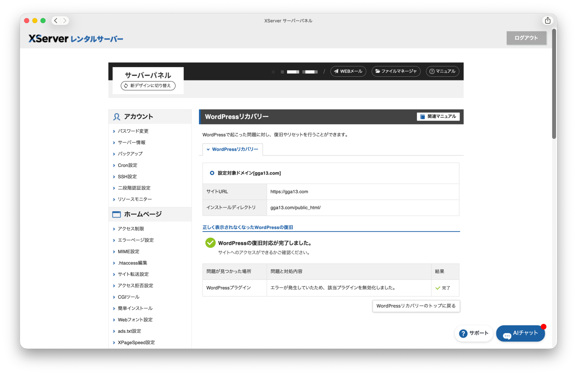
Task: Open パスワード変更 in the account menu
Action: pyautogui.click(x=133, y=131)
